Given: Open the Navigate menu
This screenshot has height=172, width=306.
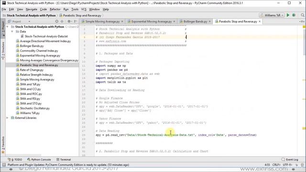Looking at the screenshot, I should coord(32,9).
